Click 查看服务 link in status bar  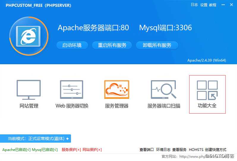[179, 150]
